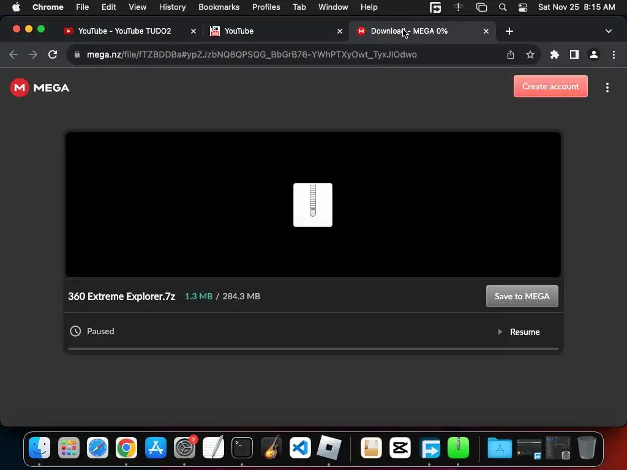Open GarageBand from the Dock
Viewport: 627px width, 470px height.
tap(271, 447)
